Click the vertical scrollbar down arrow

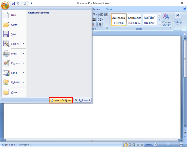point(185,126)
